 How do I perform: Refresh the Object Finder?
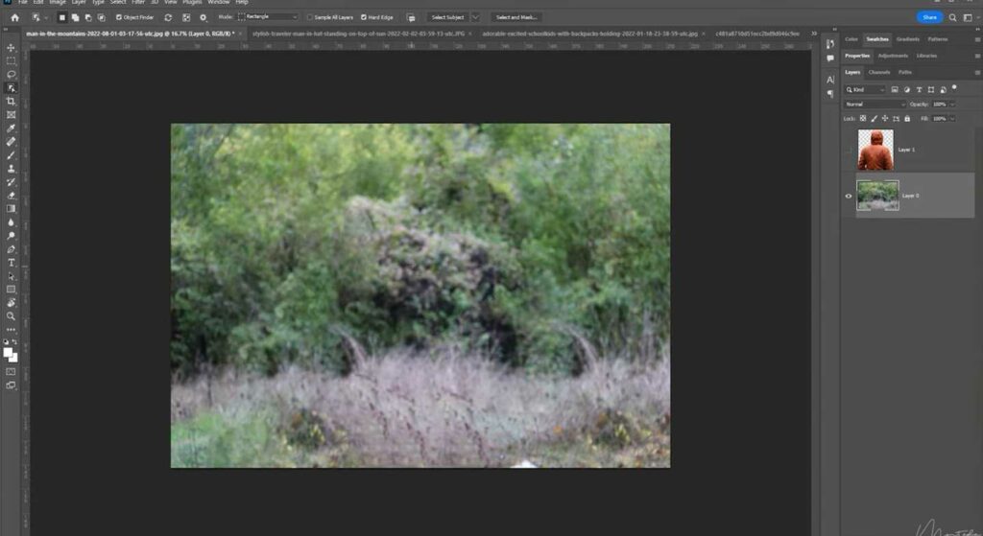[x=168, y=17]
